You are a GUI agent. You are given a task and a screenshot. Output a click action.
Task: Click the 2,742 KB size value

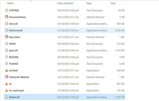[x=120, y=30]
